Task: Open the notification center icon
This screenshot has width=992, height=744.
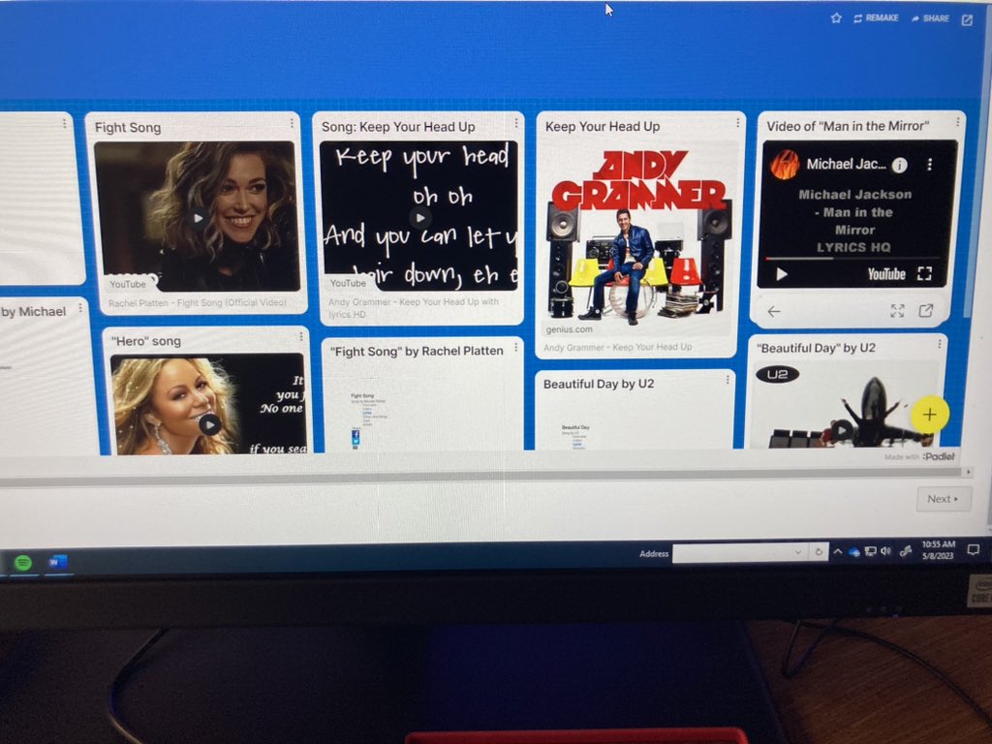Action: coord(973,549)
